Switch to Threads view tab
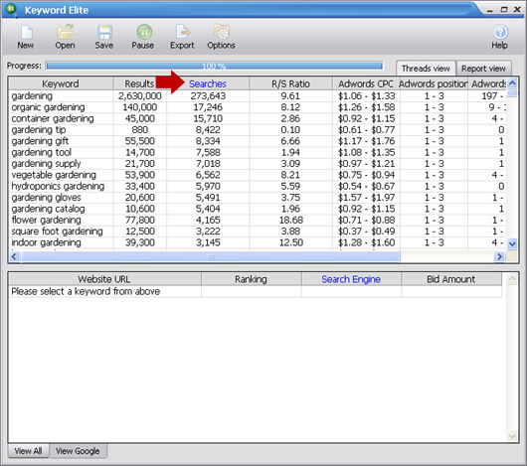This screenshot has height=466, width=527. coord(426,69)
